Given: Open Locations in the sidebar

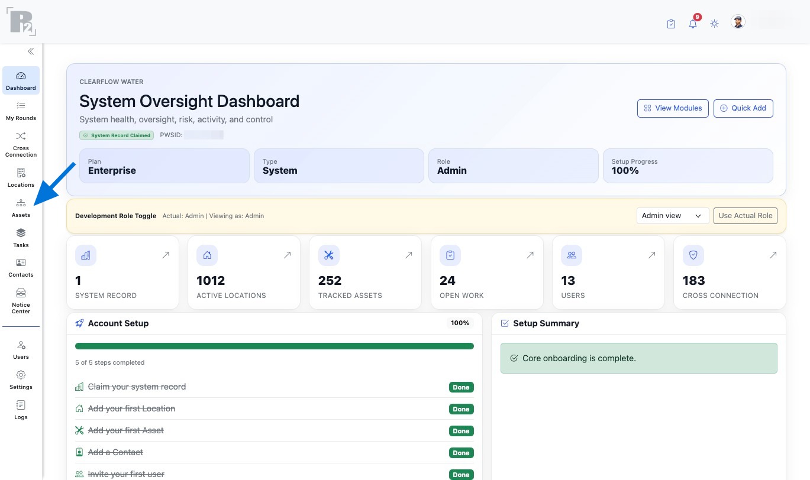Looking at the screenshot, I should (21, 177).
